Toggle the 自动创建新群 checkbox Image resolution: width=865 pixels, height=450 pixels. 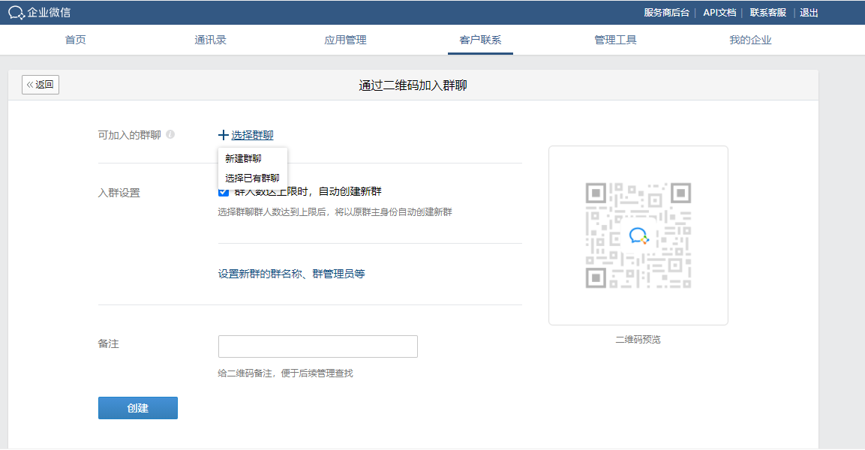click(x=224, y=192)
